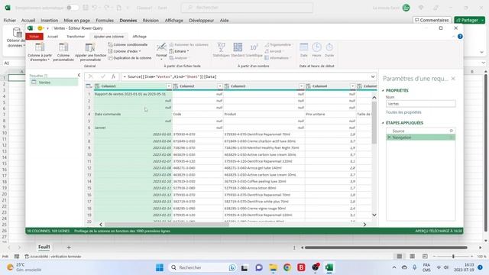This screenshot has height=275, width=489.
Task: Collapse the Power Query ribbon chevron
Action: 453,37
